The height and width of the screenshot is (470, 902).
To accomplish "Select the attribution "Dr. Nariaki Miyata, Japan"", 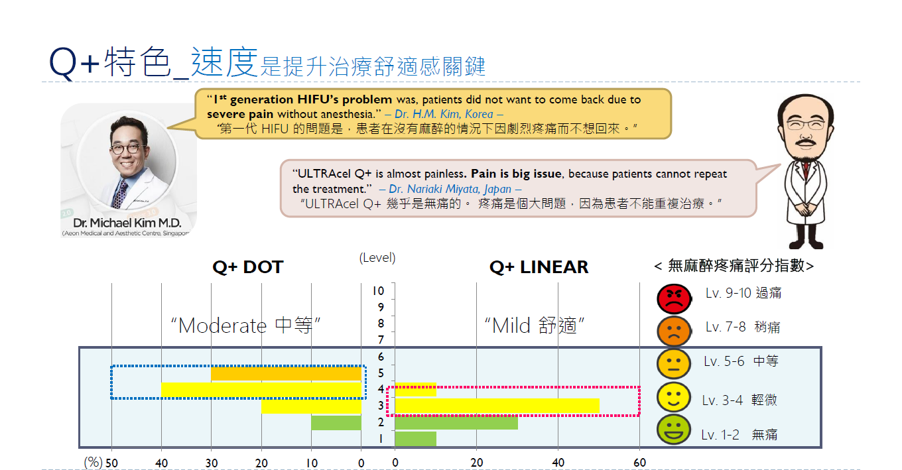I will pyautogui.click(x=450, y=189).
